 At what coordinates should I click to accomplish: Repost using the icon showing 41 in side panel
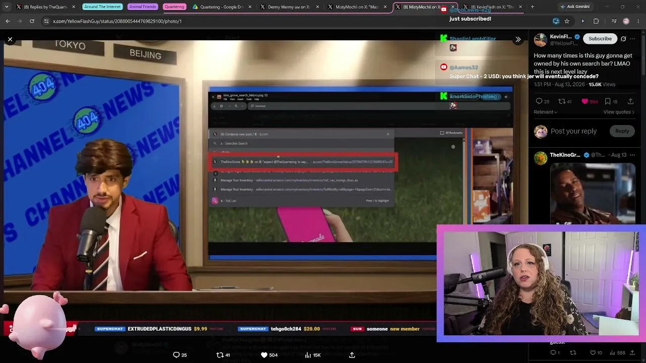[565, 101]
